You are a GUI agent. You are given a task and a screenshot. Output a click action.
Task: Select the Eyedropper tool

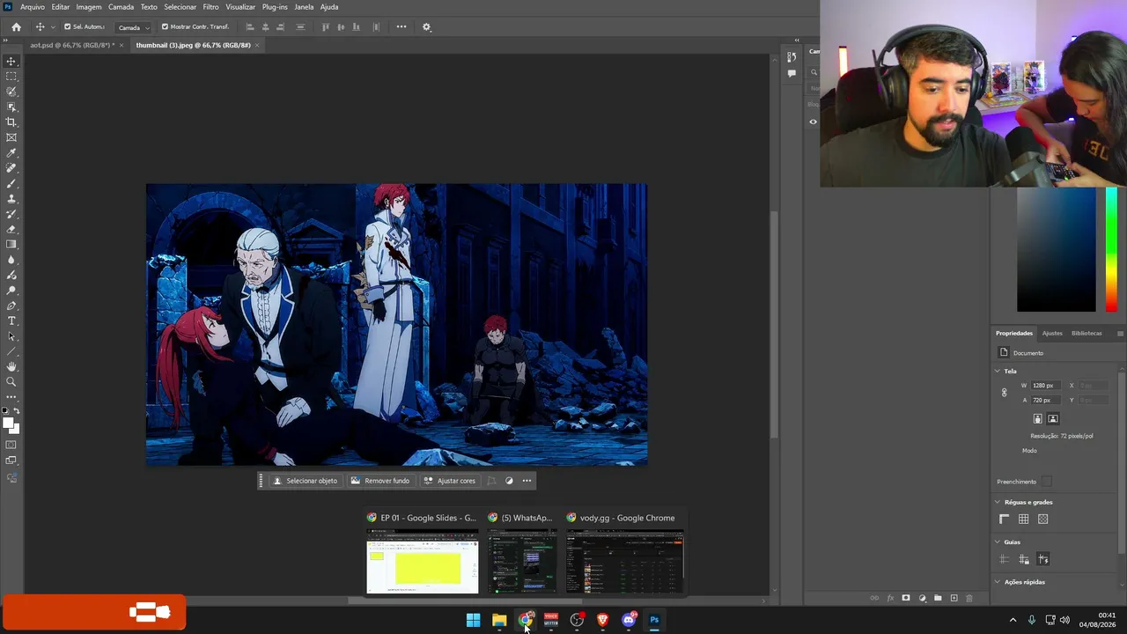click(11, 153)
